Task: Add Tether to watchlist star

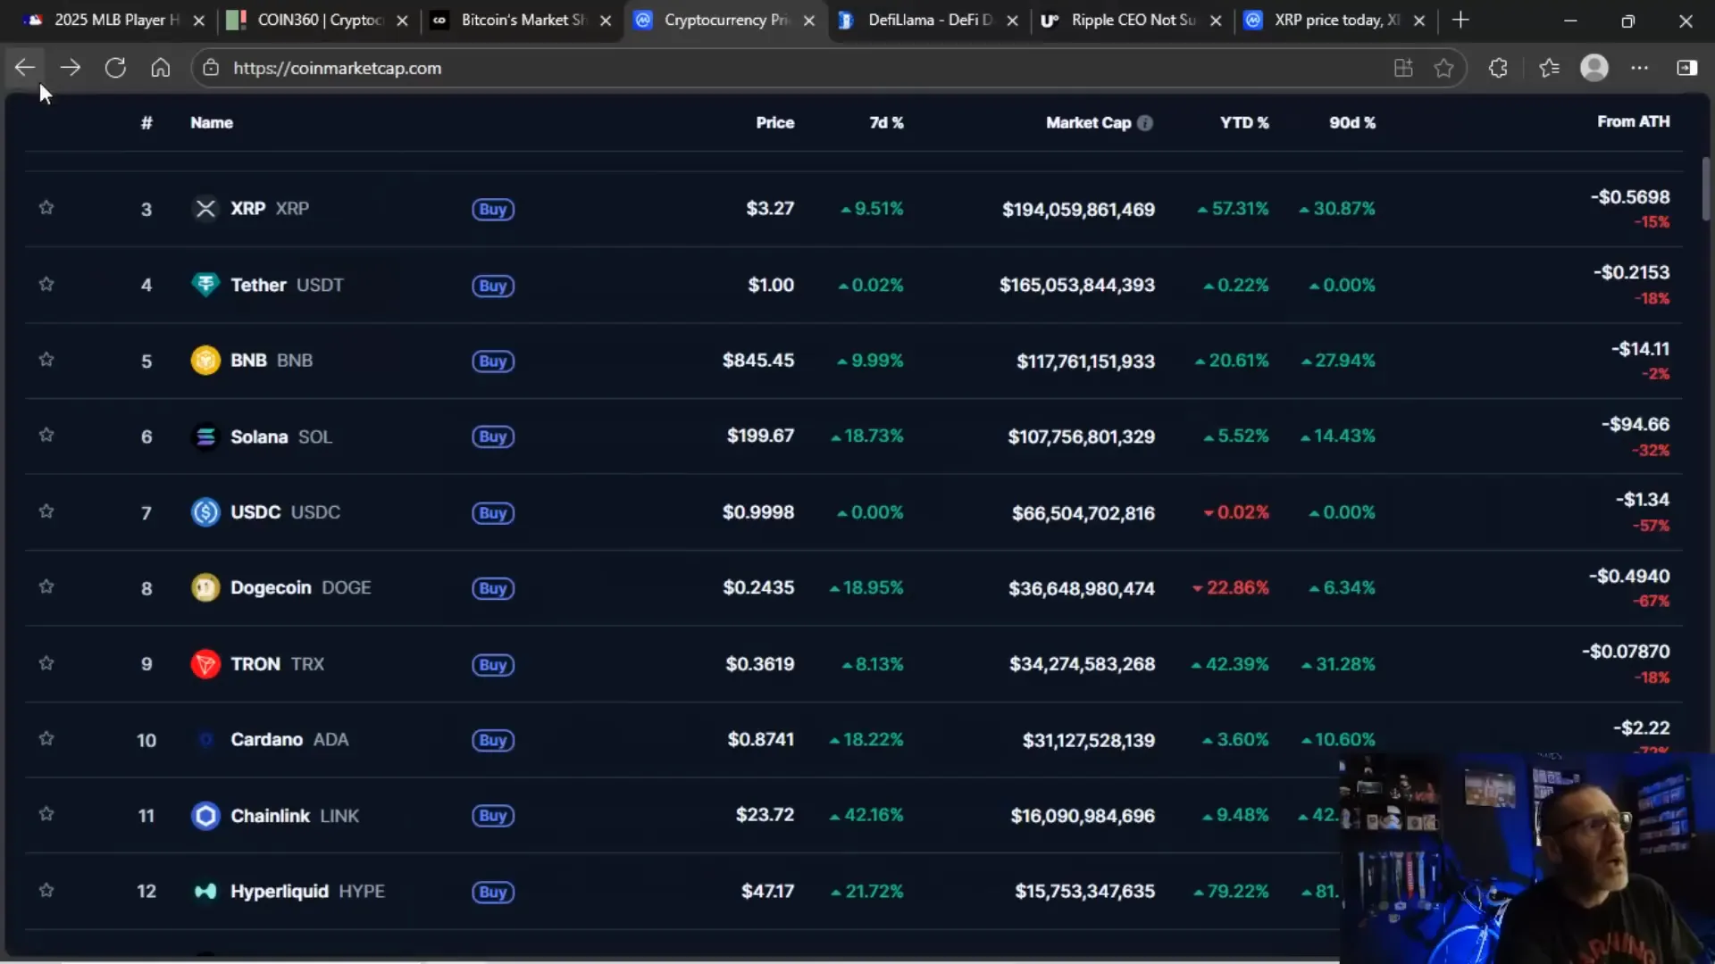Action: [46, 285]
